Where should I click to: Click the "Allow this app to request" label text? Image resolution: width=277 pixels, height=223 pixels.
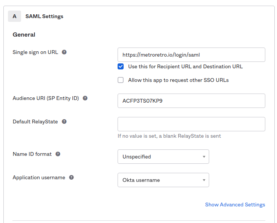pos(178,80)
